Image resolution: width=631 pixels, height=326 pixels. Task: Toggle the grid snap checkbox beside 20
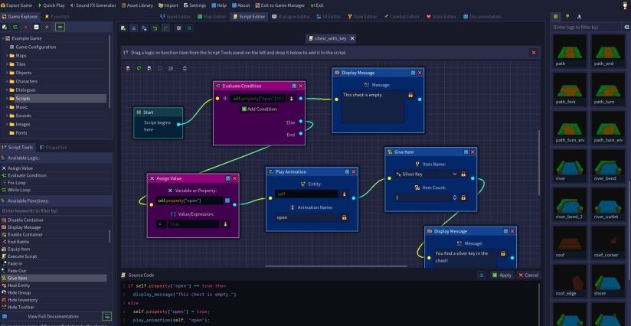[159, 68]
